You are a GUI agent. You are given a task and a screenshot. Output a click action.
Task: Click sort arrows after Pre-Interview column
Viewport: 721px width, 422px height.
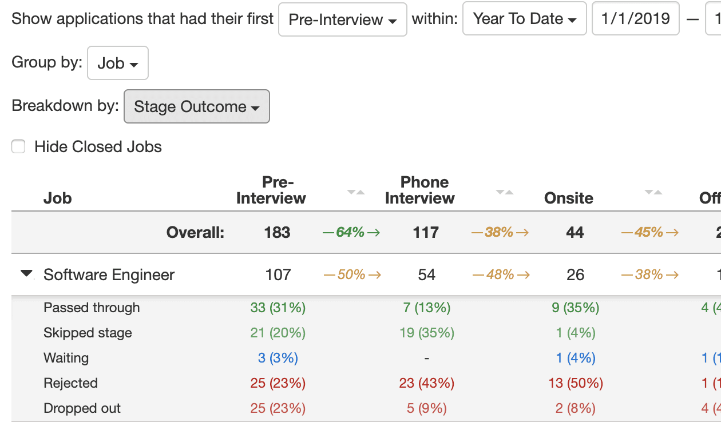(x=356, y=192)
